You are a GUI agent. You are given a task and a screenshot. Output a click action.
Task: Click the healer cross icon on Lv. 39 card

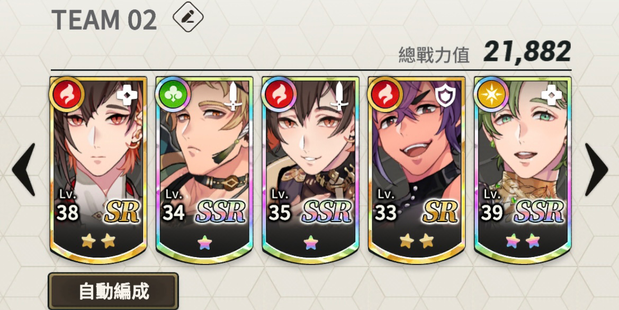pyautogui.click(x=552, y=95)
